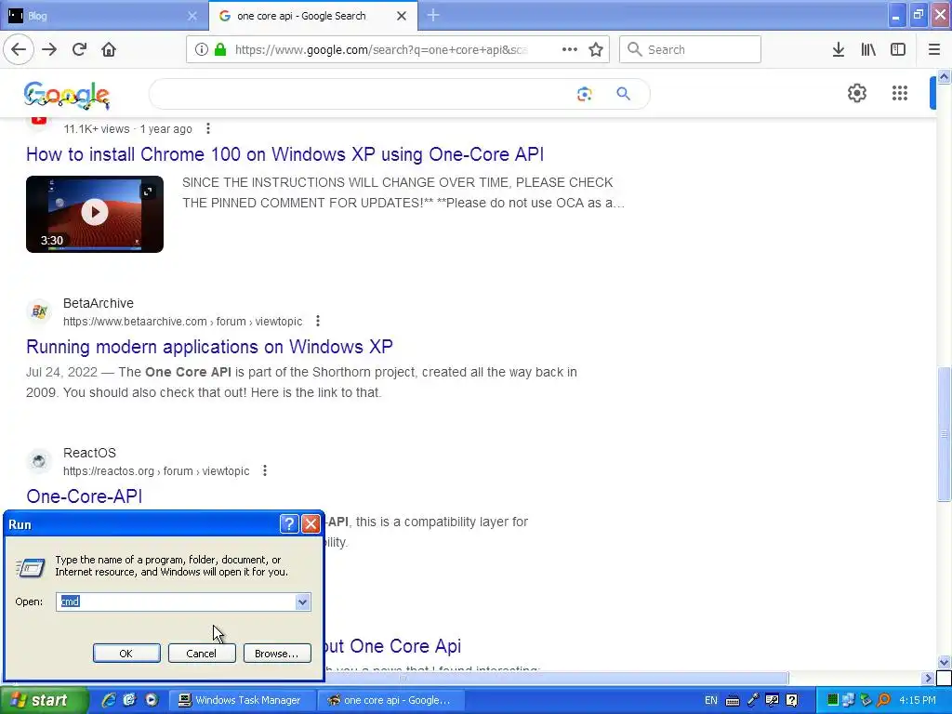The height and width of the screenshot is (714, 952).
Task: Close the Blog tab
Action: pos(192,16)
